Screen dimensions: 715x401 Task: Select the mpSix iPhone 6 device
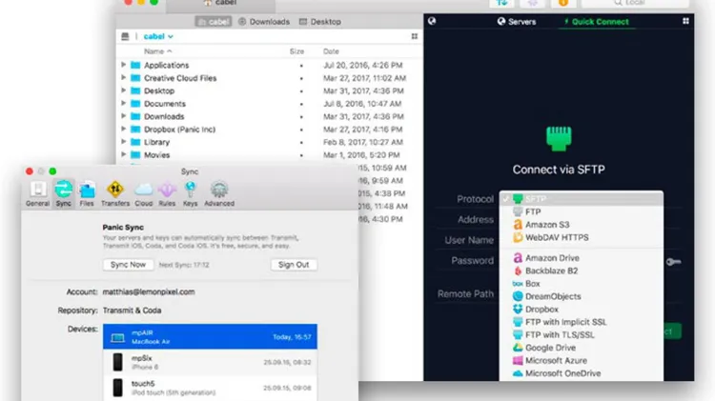(210, 362)
